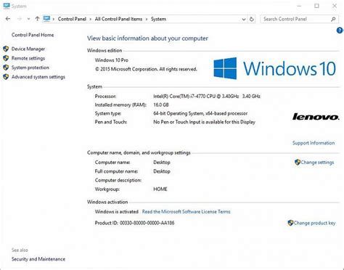Select the Windows 10 Pro edition text

112,60
